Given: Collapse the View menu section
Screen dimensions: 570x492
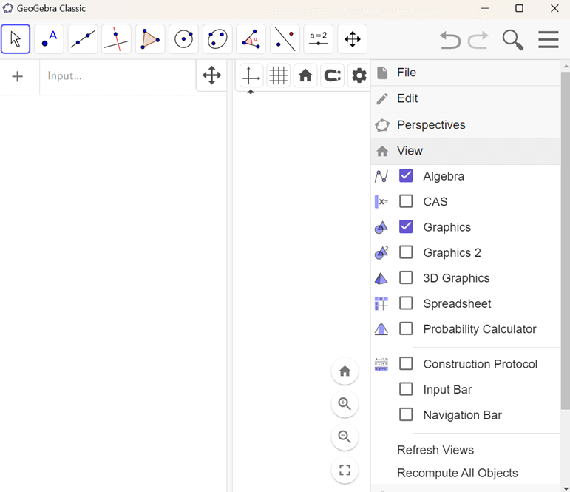Looking at the screenshot, I should click(x=466, y=152).
